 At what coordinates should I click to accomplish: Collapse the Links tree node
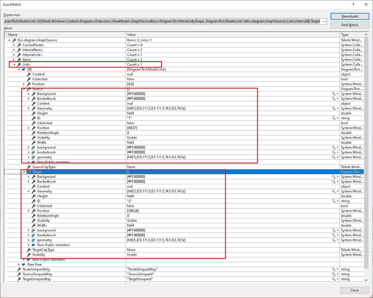14,65
